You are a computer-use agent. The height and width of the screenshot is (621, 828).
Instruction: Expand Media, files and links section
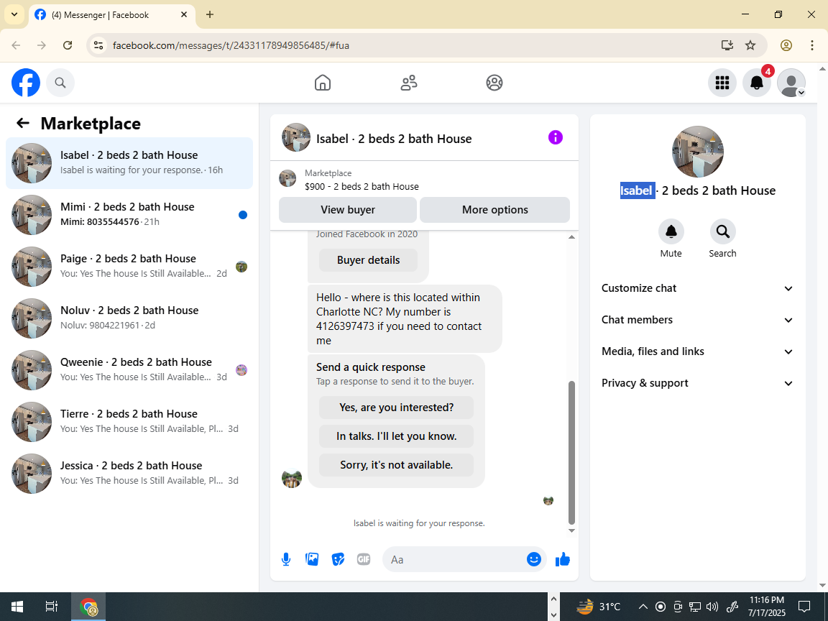click(x=697, y=351)
